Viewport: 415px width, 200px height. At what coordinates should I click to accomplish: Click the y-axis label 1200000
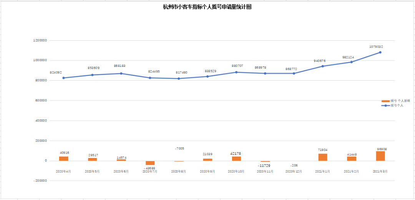[40, 40]
